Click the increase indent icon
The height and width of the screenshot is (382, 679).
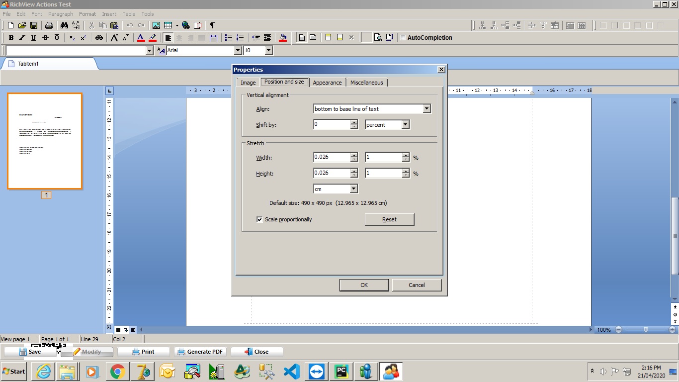(267, 38)
